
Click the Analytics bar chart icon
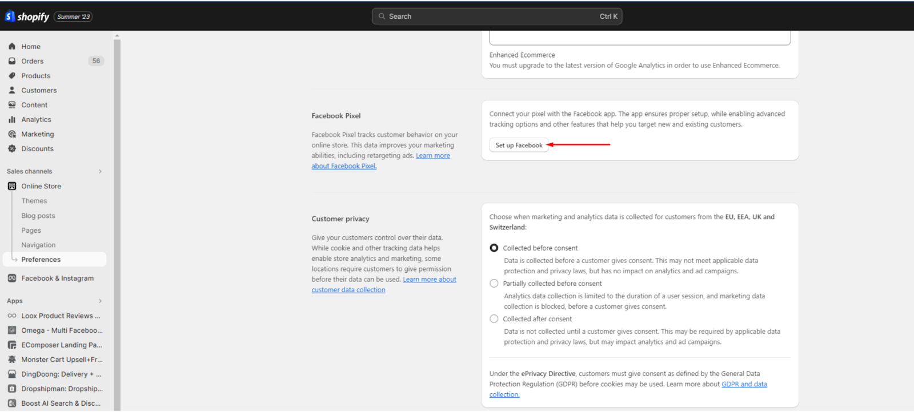point(12,119)
